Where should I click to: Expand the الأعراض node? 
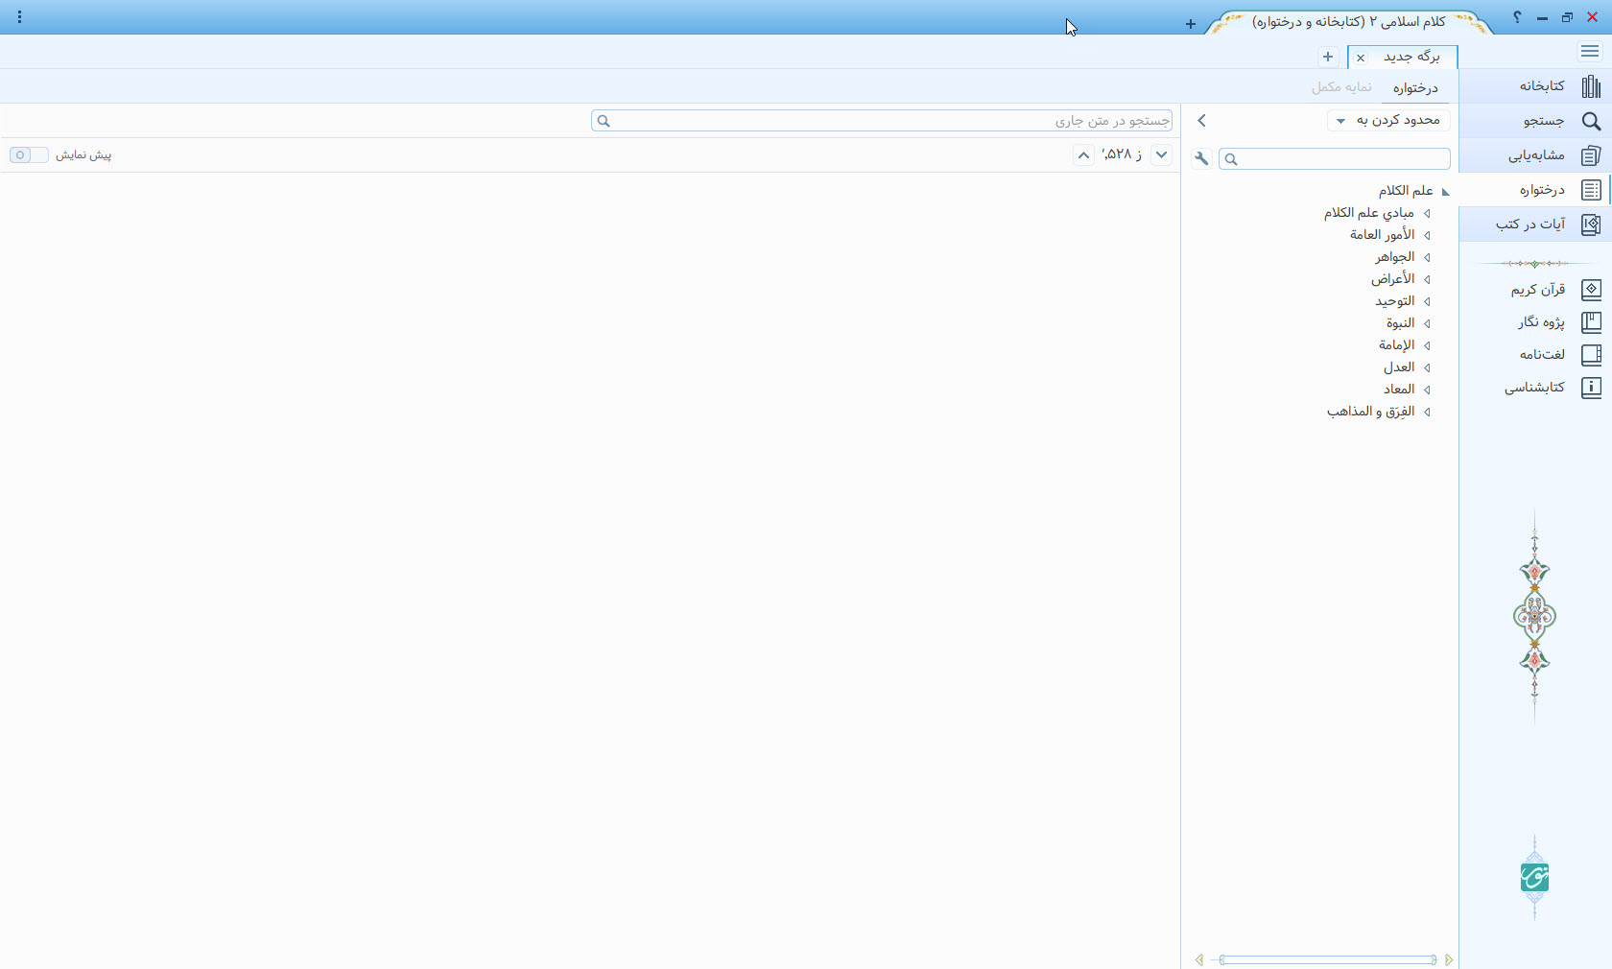click(1427, 280)
